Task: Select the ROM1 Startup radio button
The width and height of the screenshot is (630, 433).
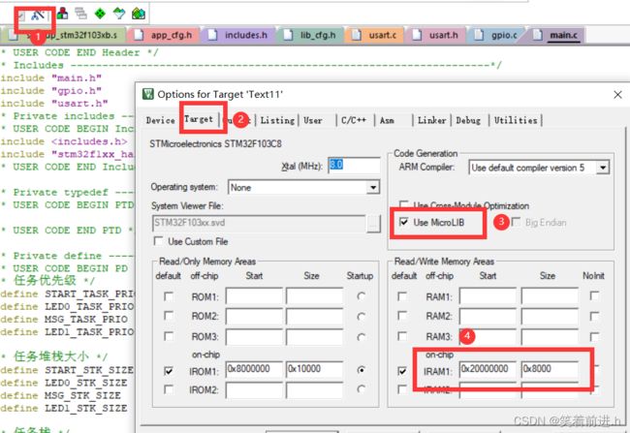Action: pyautogui.click(x=362, y=296)
